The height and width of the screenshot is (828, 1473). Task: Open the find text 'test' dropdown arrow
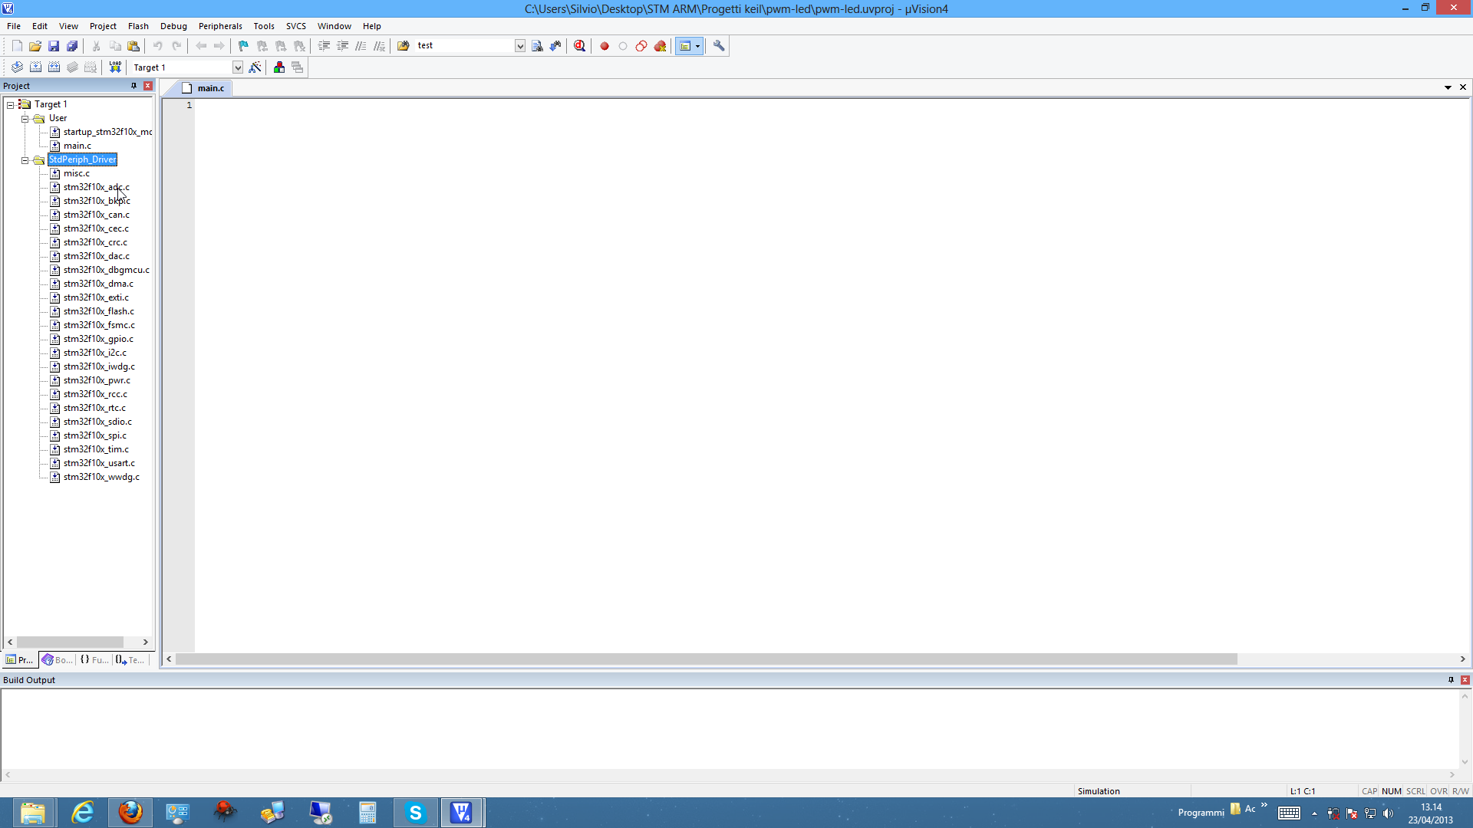tap(519, 46)
